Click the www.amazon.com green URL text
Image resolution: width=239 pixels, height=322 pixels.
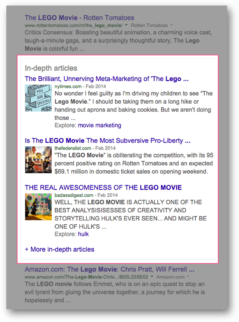[x=86, y=277]
